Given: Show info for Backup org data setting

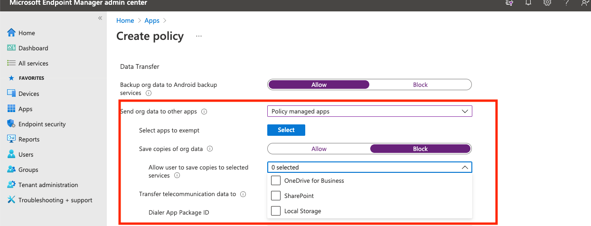Looking at the screenshot, I should point(149,93).
